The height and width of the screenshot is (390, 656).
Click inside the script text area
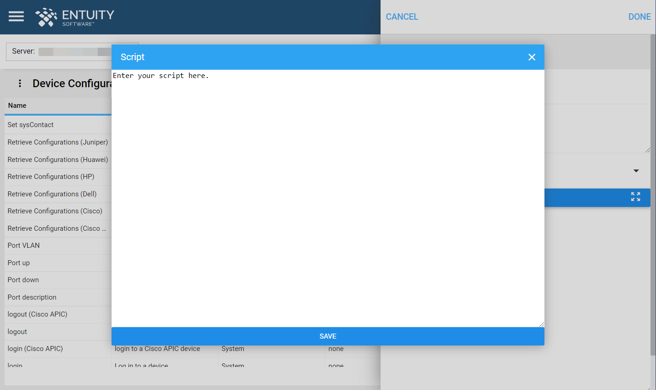(x=328, y=198)
